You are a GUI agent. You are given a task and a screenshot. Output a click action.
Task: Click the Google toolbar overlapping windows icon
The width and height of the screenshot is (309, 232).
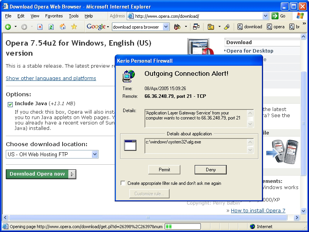196,27
